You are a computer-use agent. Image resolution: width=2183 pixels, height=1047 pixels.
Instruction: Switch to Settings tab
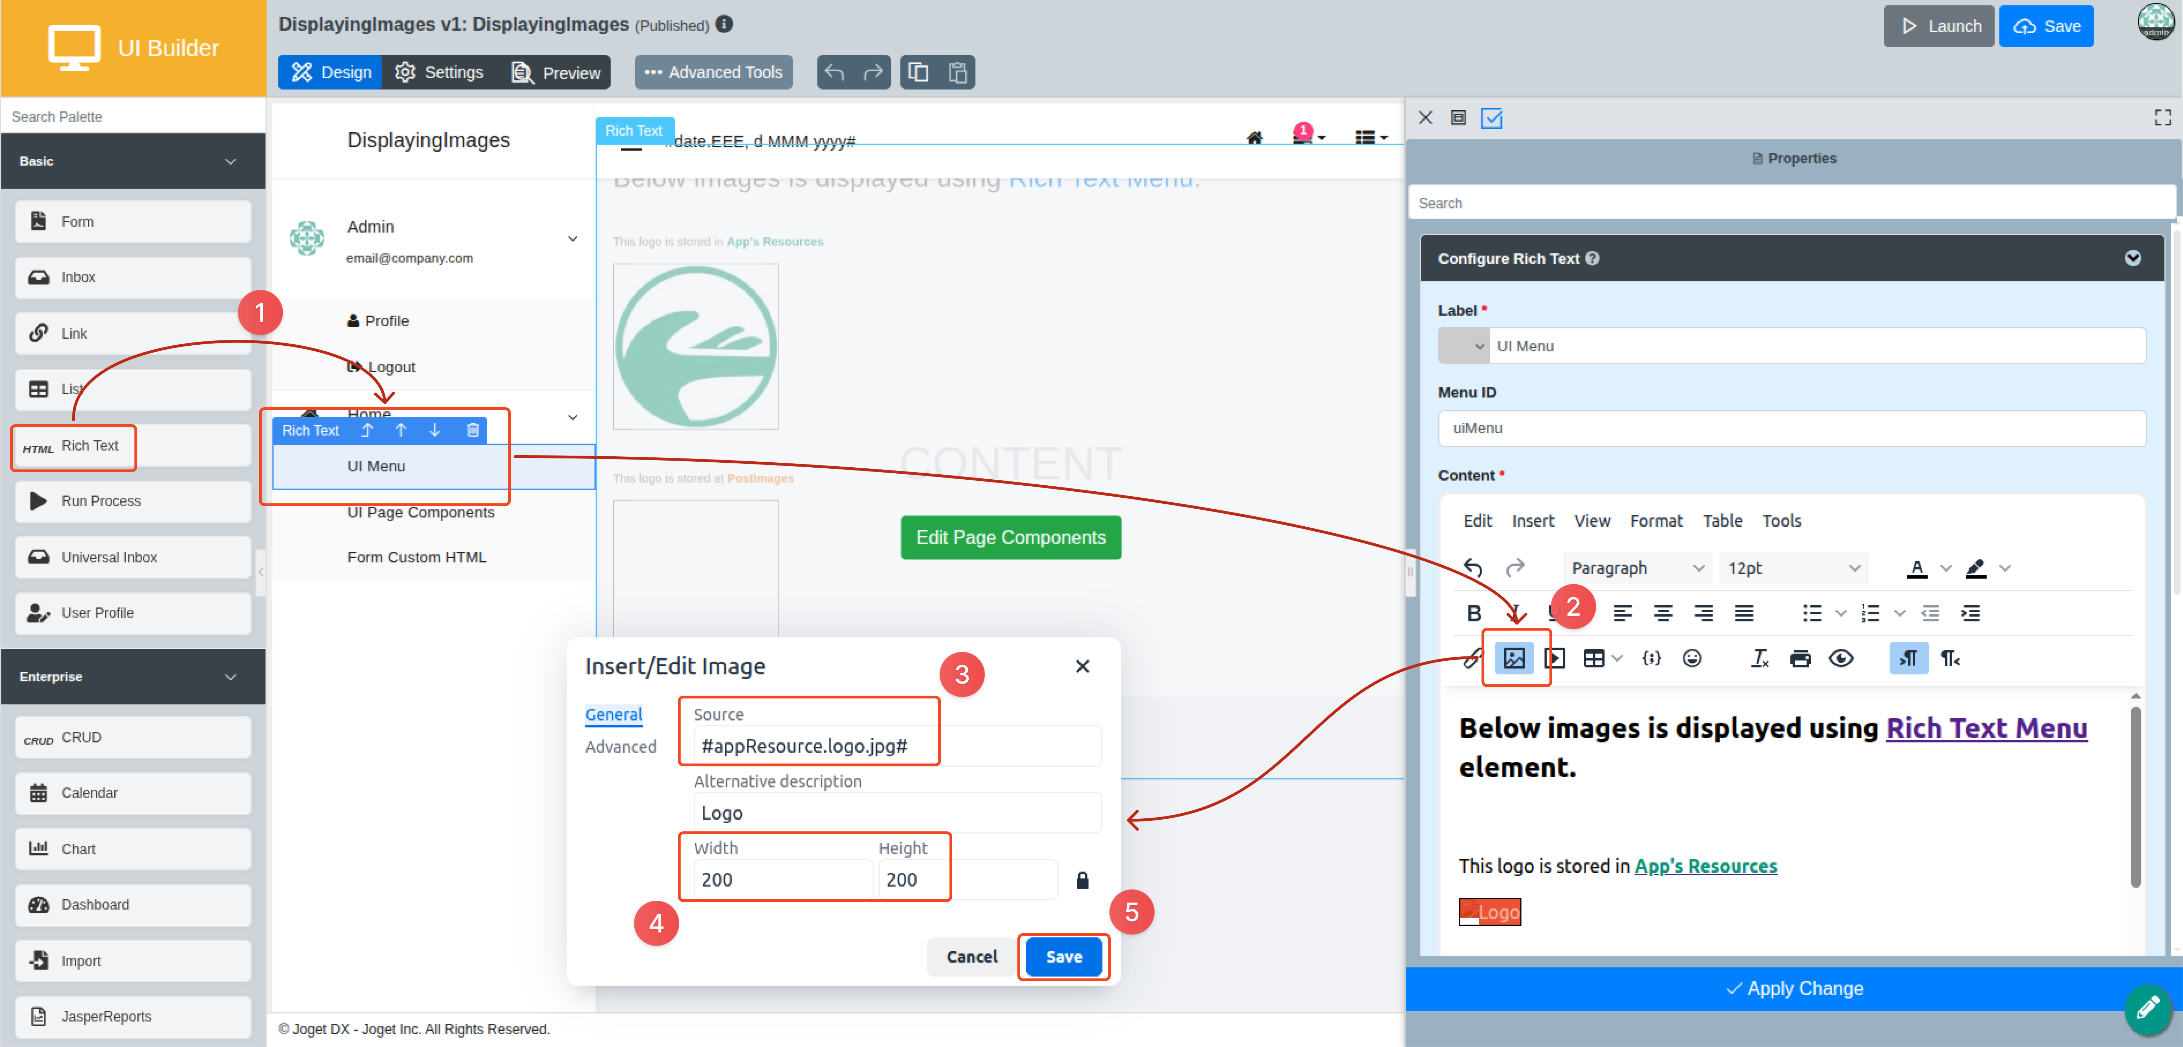439,72
